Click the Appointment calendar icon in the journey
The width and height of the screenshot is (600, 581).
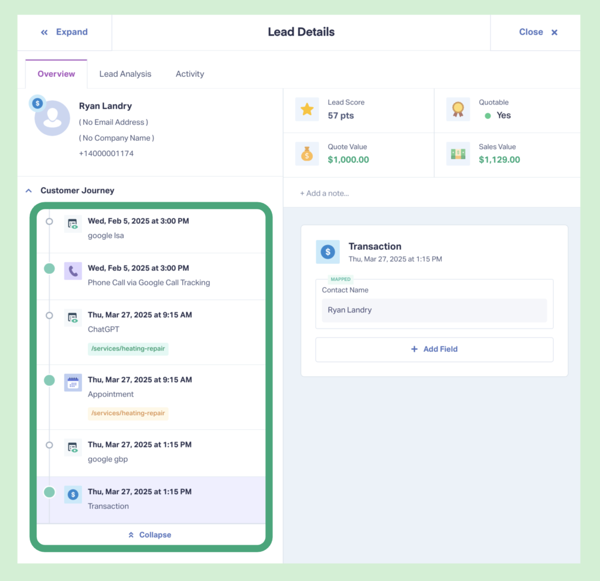[x=73, y=382]
